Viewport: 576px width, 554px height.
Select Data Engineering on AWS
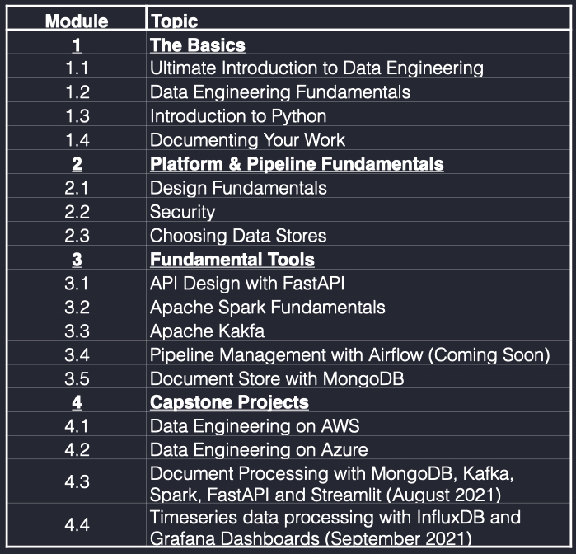(255, 426)
